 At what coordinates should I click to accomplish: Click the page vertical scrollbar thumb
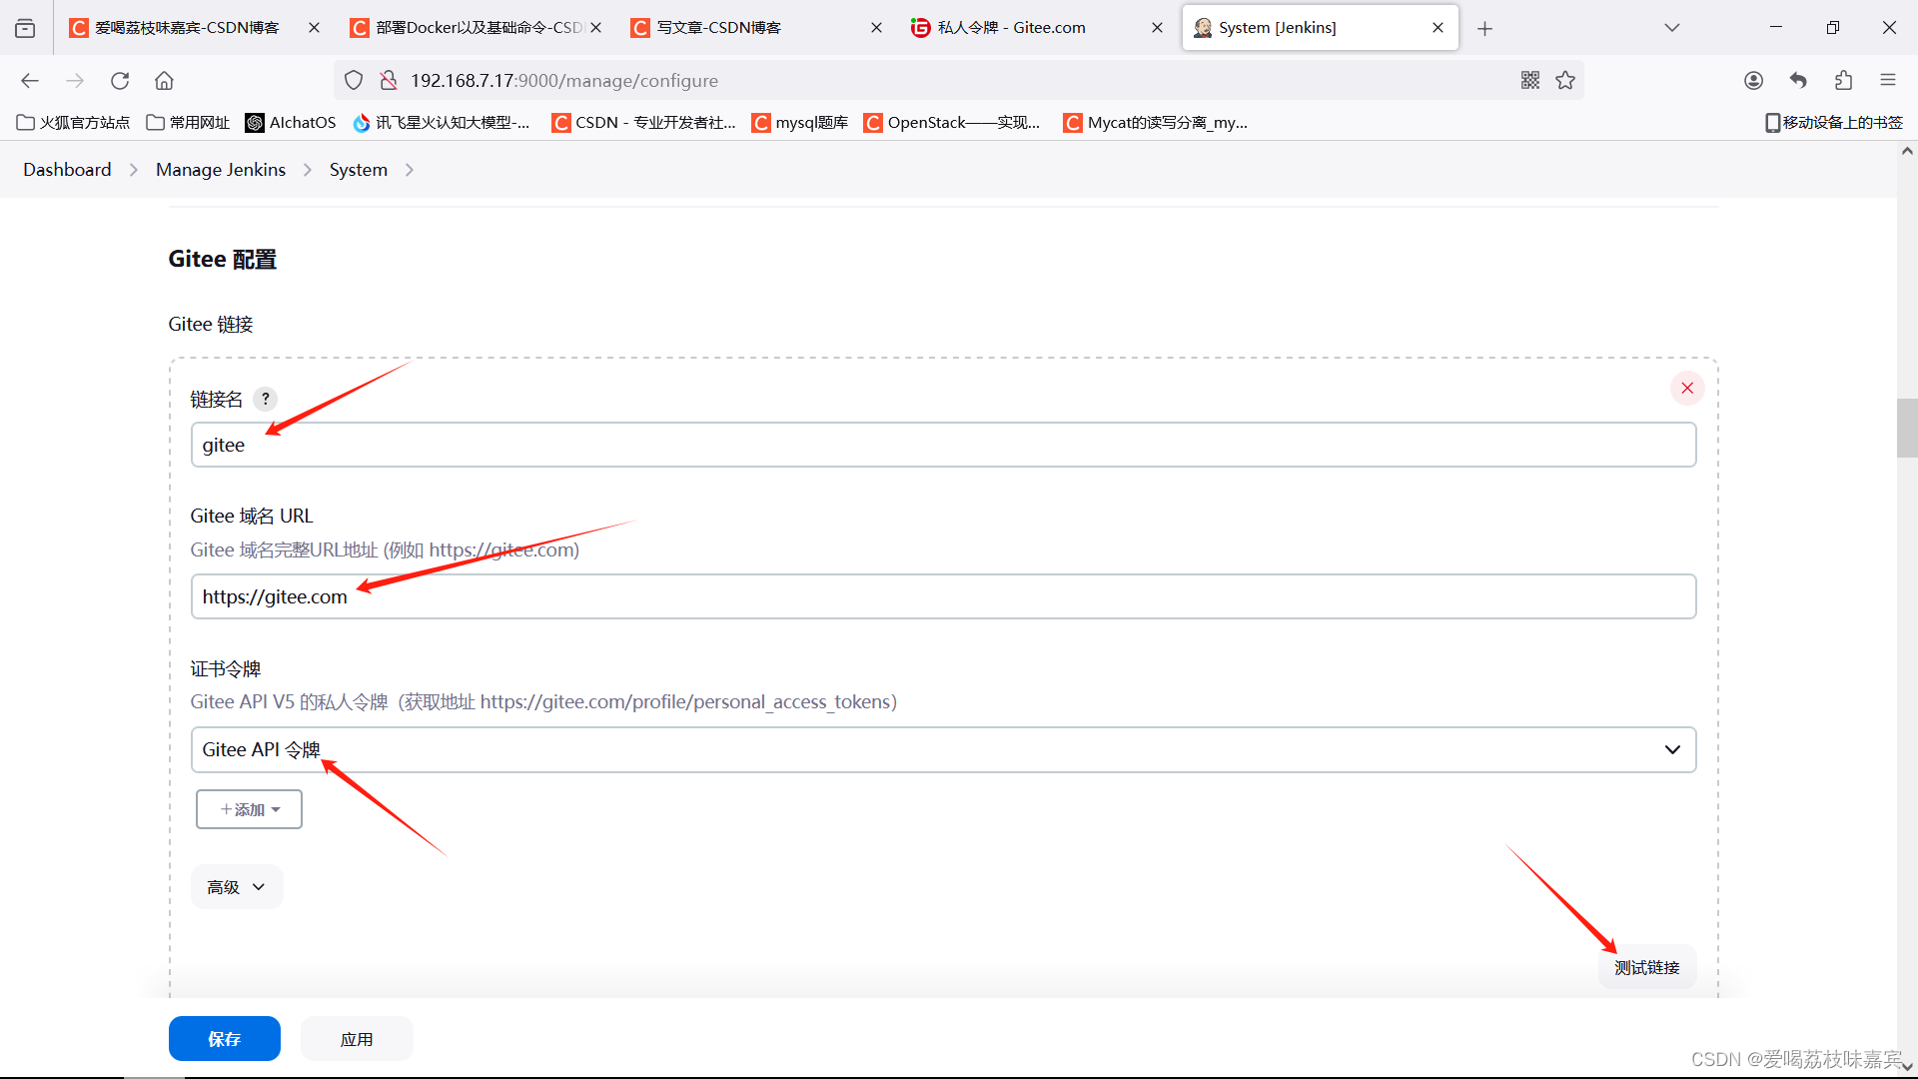tap(1907, 428)
